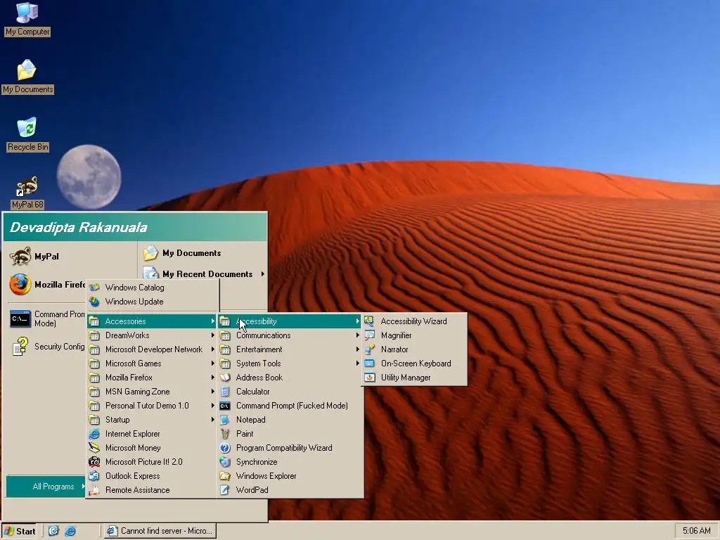This screenshot has height=540, width=720.
Task: Open Command Prompt entry in Accessories menu
Action: click(290, 406)
